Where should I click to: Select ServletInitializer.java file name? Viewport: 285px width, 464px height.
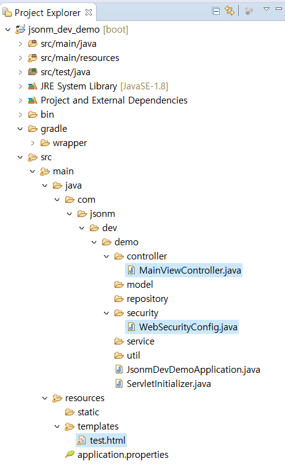pyautogui.click(x=169, y=384)
